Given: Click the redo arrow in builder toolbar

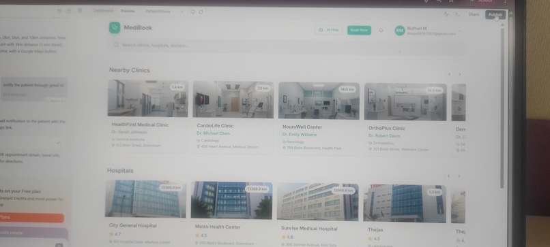Looking at the screenshot, I should [69, 11].
